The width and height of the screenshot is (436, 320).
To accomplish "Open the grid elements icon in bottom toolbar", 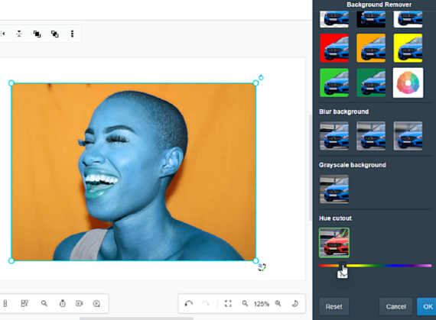I will 24,303.
